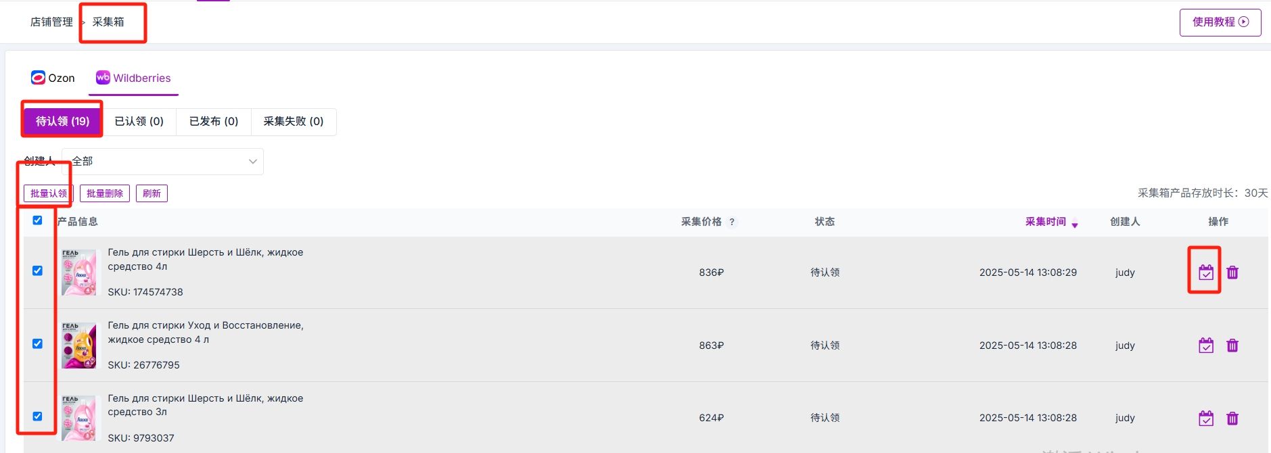Claim the 624₽ product using calendar icon
The height and width of the screenshot is (453, 1271).
click(x=1205, y=419)
